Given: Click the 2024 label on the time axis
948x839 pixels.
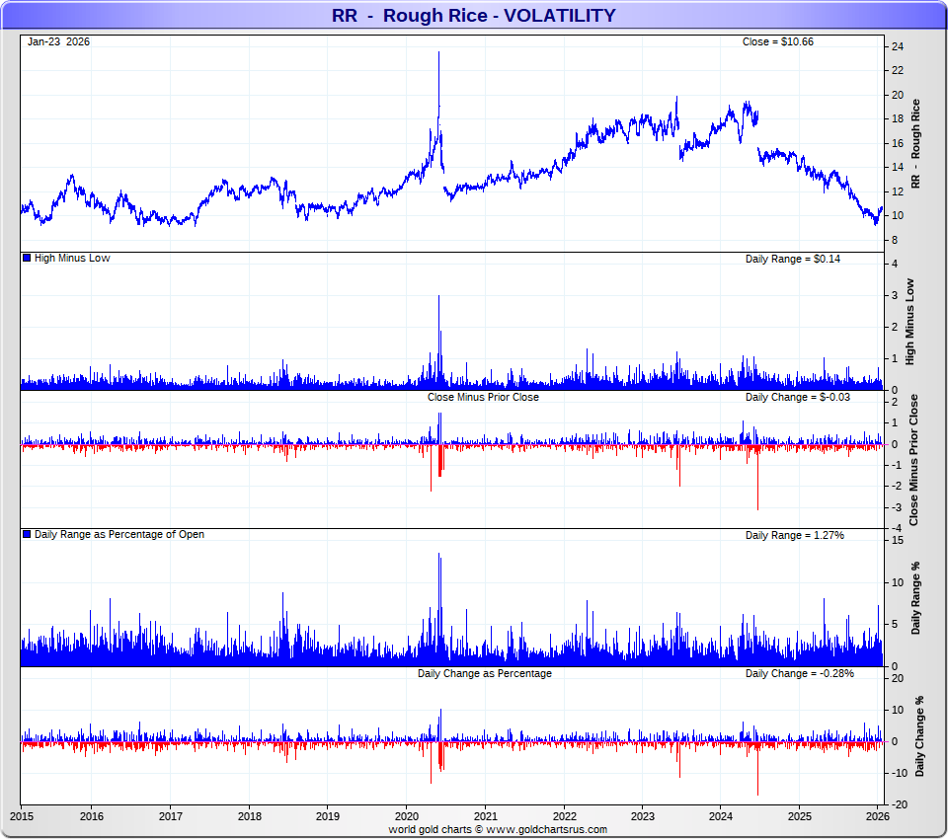Looking at the screenshot, I should pos(721,816).
